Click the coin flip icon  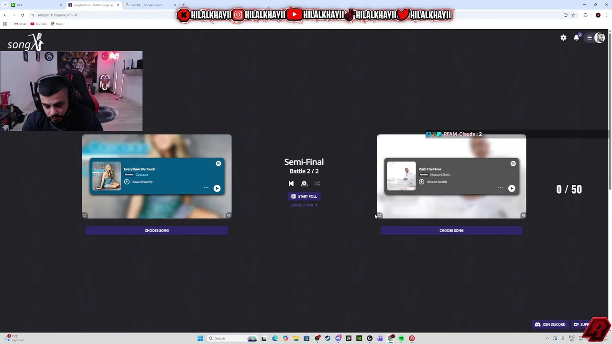(304, 183)
